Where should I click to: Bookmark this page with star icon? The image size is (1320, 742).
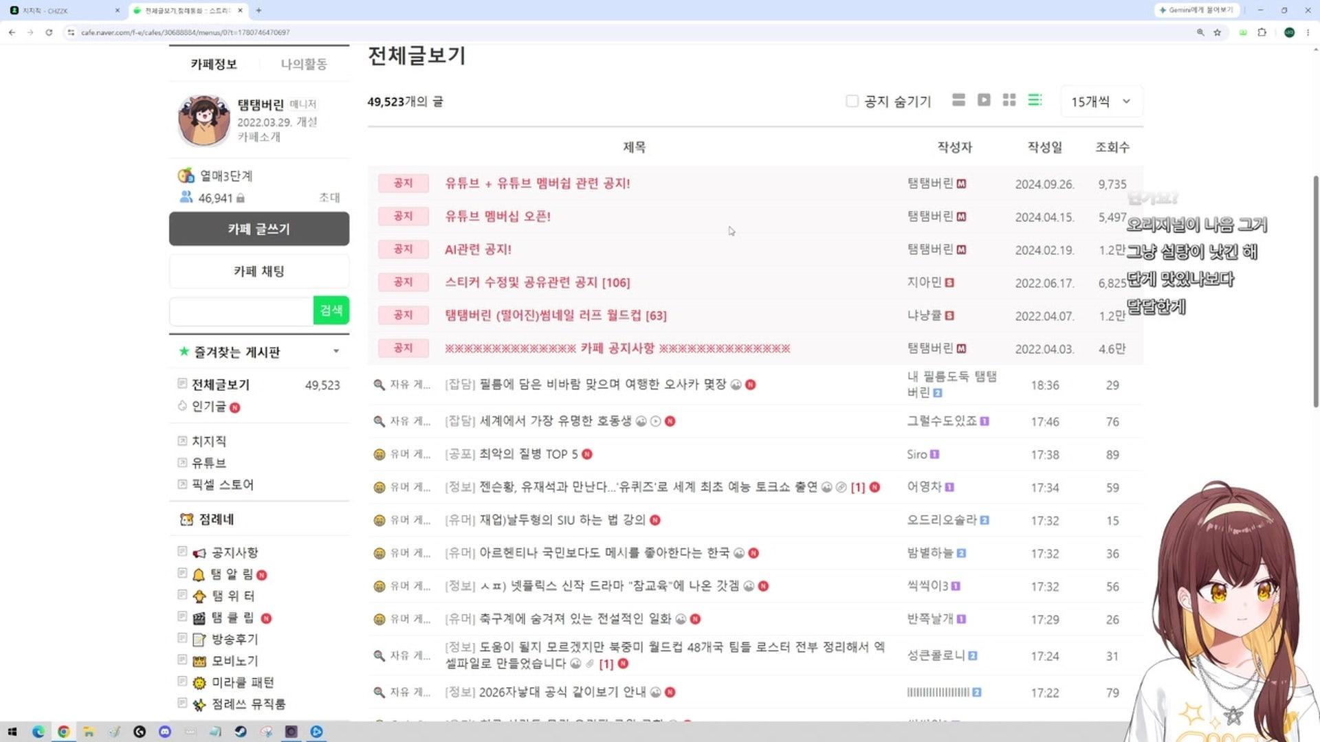click(x=1217, y=32)
